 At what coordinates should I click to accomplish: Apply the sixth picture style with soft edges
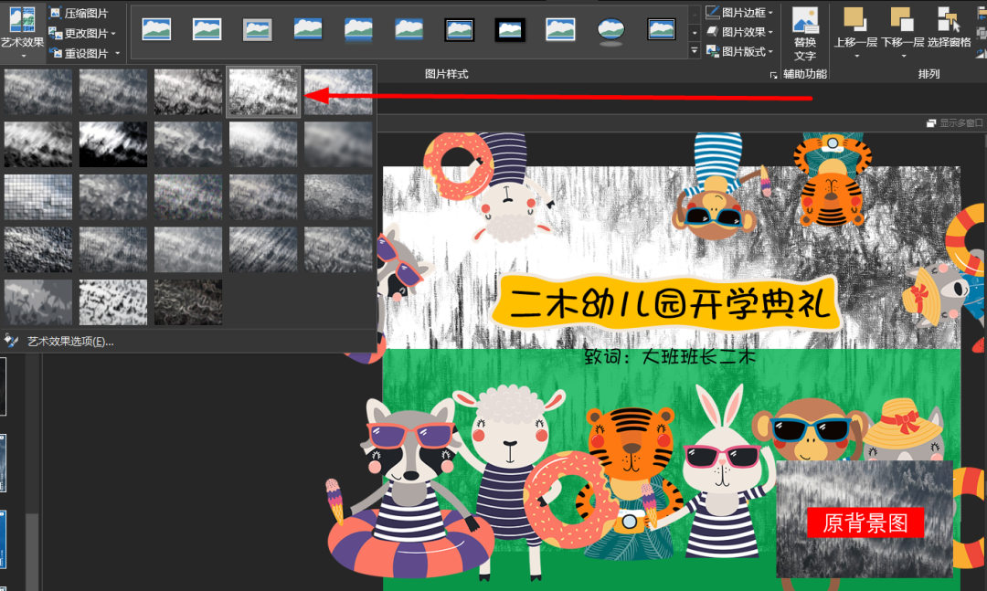(x=409, y=29)
